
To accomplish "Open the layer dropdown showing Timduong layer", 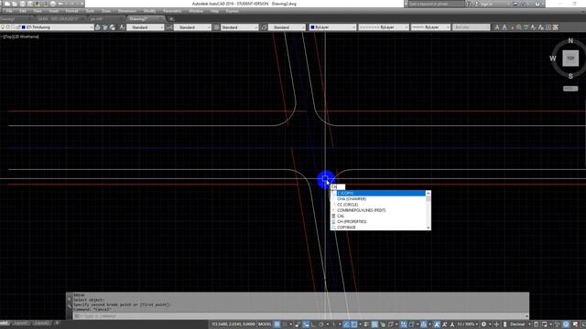I will coord(47,27).
